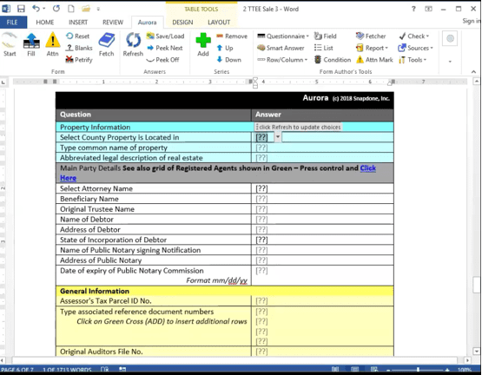This screenshot has width=482, height=375.
Task: Click the Condition traffic light tool
Action: [x=333, y=60]
